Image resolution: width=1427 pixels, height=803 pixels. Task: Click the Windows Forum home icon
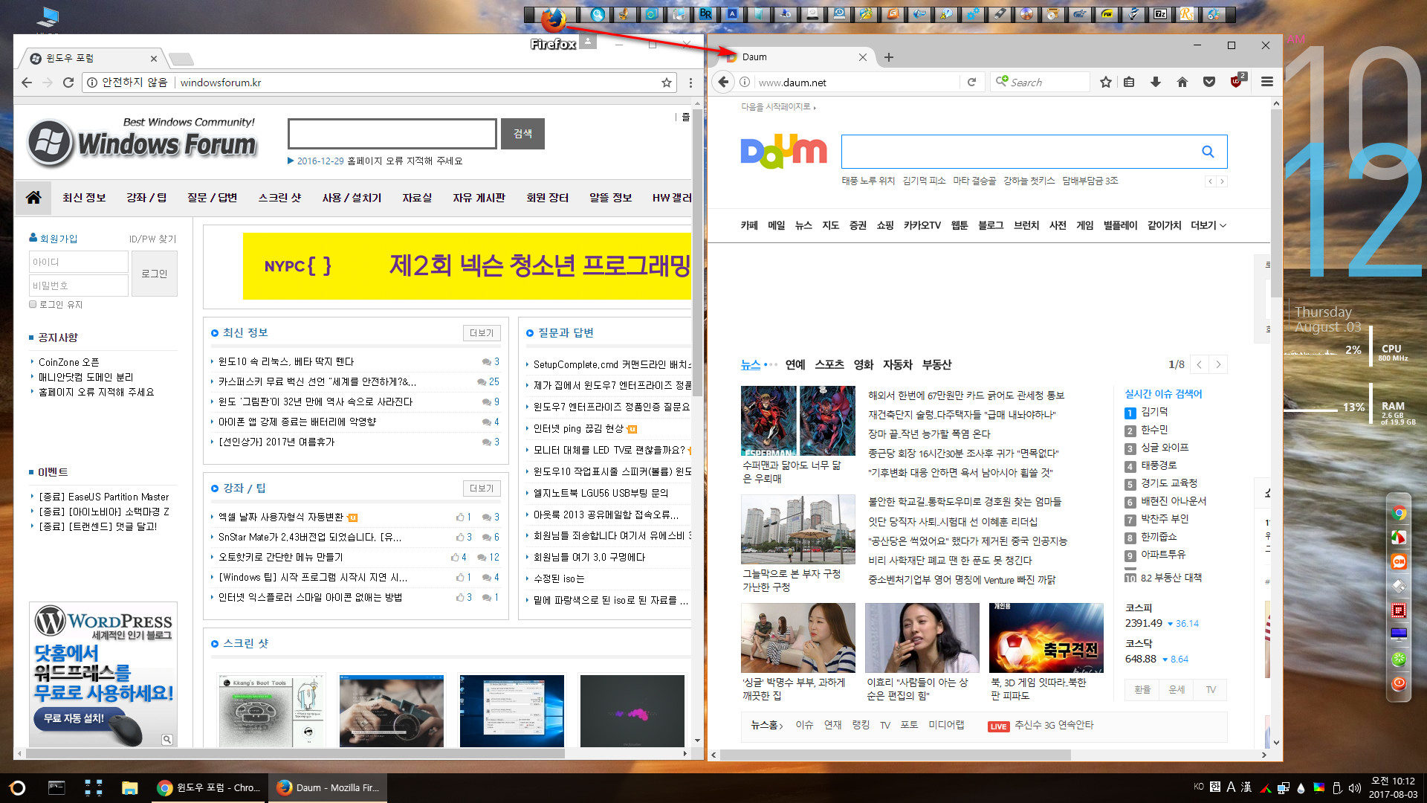pos(33,198)
